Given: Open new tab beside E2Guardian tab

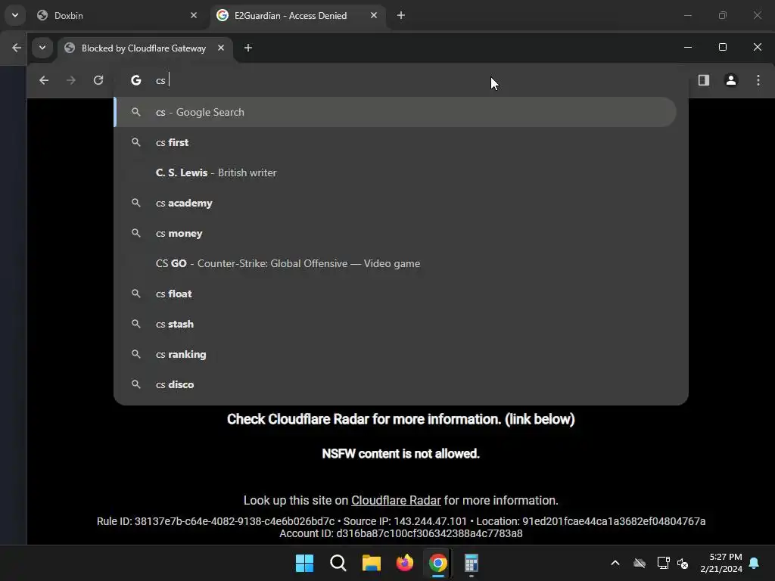Looking at the screenshot, I should [x=401, y=15].
